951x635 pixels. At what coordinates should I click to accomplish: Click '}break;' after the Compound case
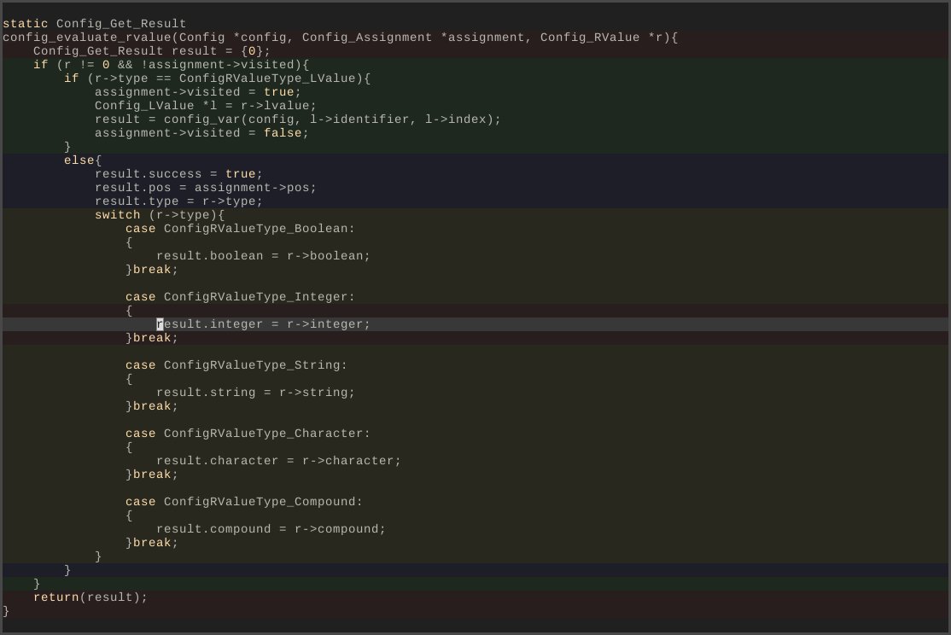point(152,542)
